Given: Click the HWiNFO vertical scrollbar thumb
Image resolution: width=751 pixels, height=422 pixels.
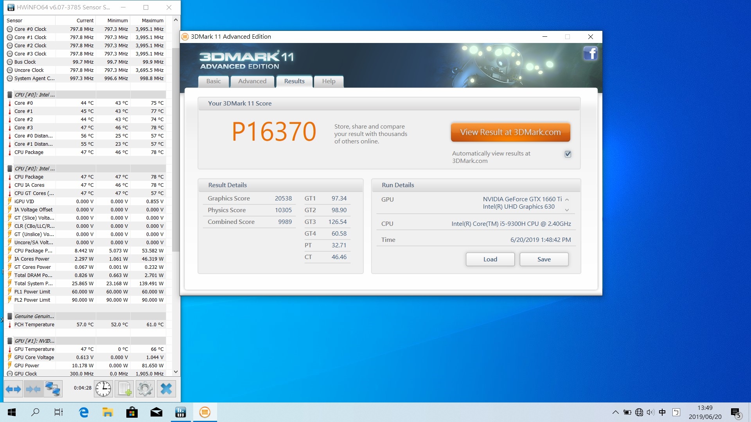Looking at the screenshot, I should 176,150.
